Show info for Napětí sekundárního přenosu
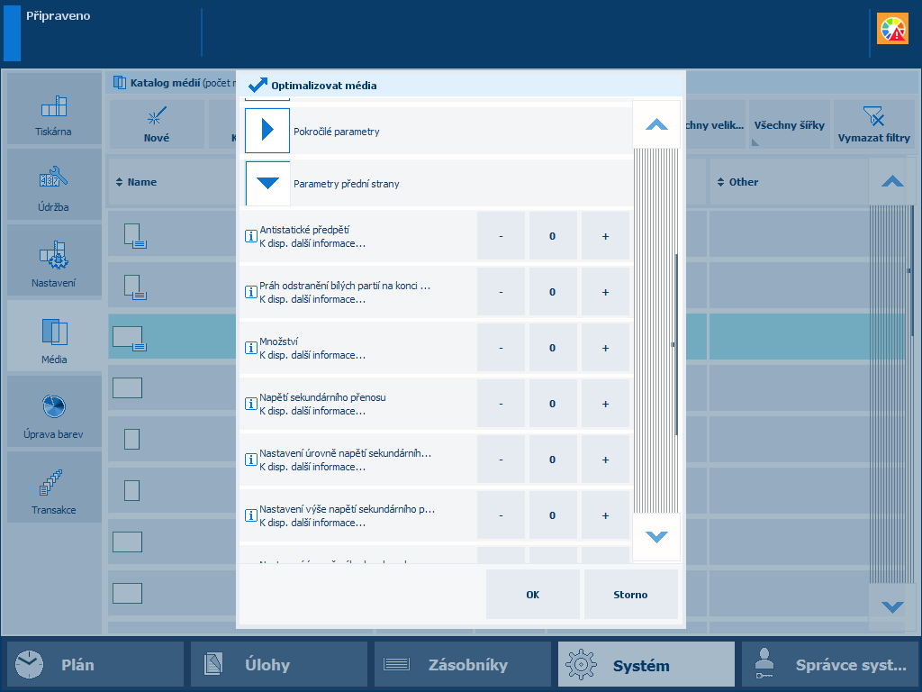The height and width of the screenshot is (692, 922). click(250, 404)
